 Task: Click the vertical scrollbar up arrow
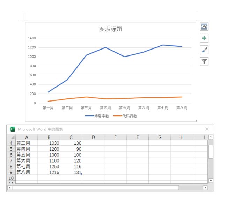point(211,137)
